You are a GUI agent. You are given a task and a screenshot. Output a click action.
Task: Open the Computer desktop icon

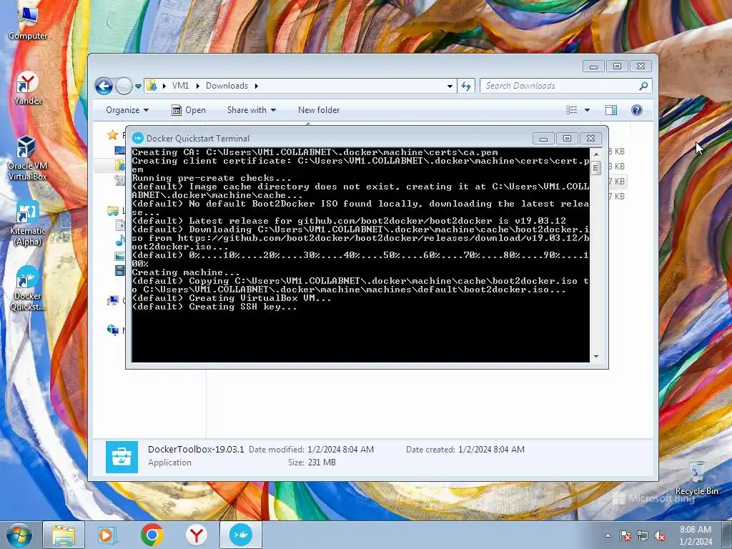point(28,22)
